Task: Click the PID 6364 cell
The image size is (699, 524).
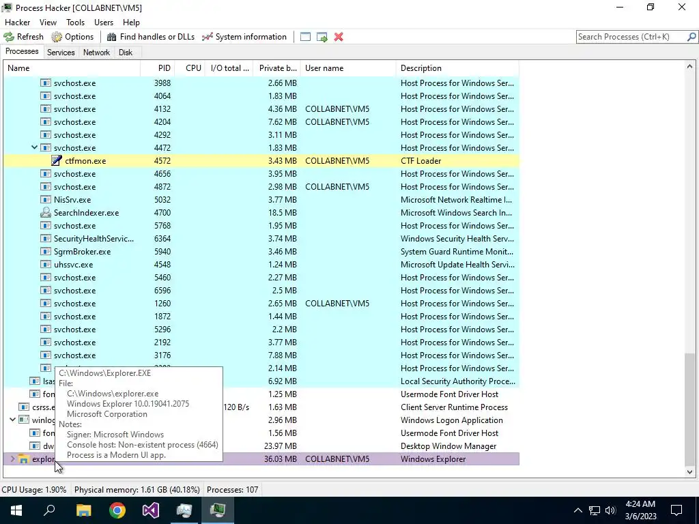Action: (162, 239)
